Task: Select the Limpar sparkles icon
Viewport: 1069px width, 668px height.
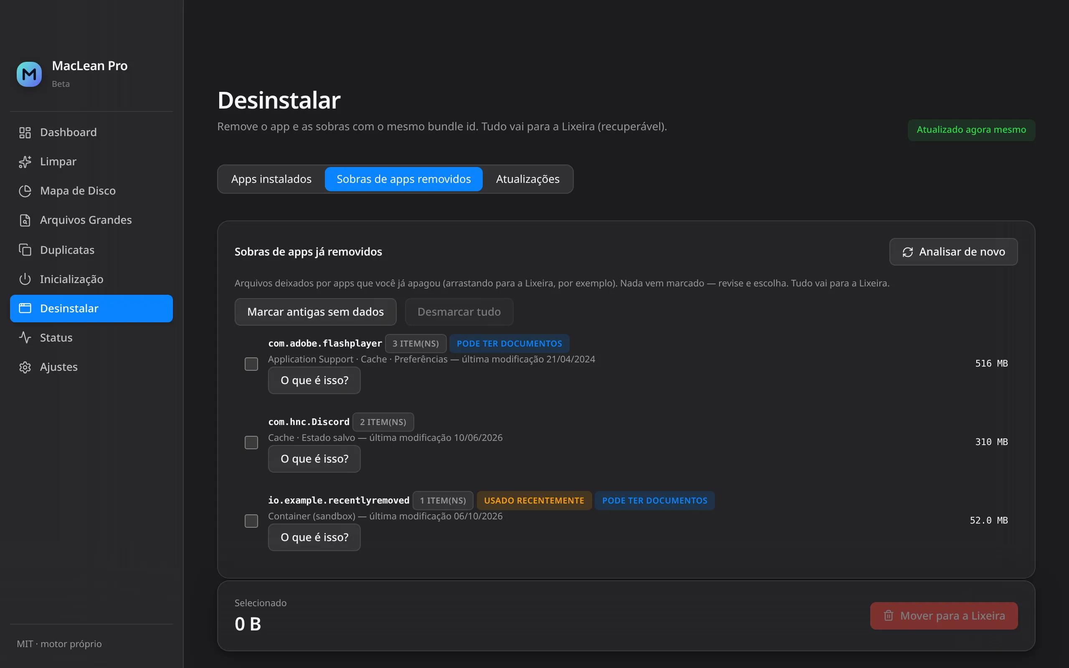Action: (25, 162)
